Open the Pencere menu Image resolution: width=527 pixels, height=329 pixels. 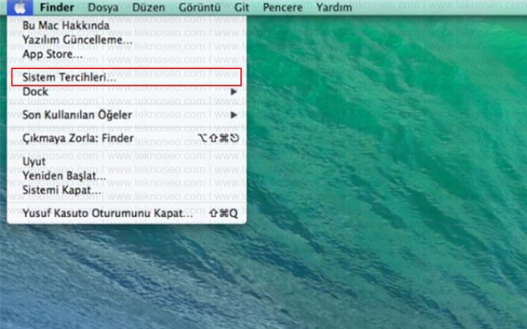[282, 7]
